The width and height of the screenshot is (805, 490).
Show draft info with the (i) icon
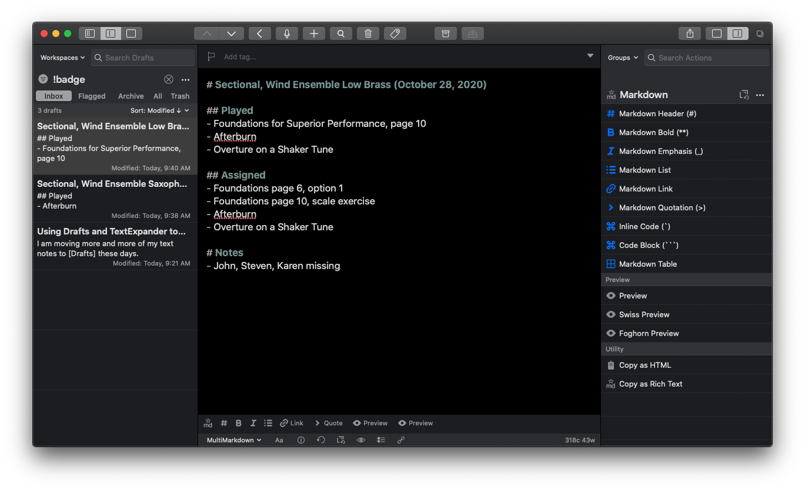(x=301, y=440)
